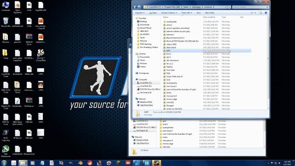Select ERADICATION network computer in front window
The width and height of the screenshot is (295, 166).
click(x=146, y=102)
